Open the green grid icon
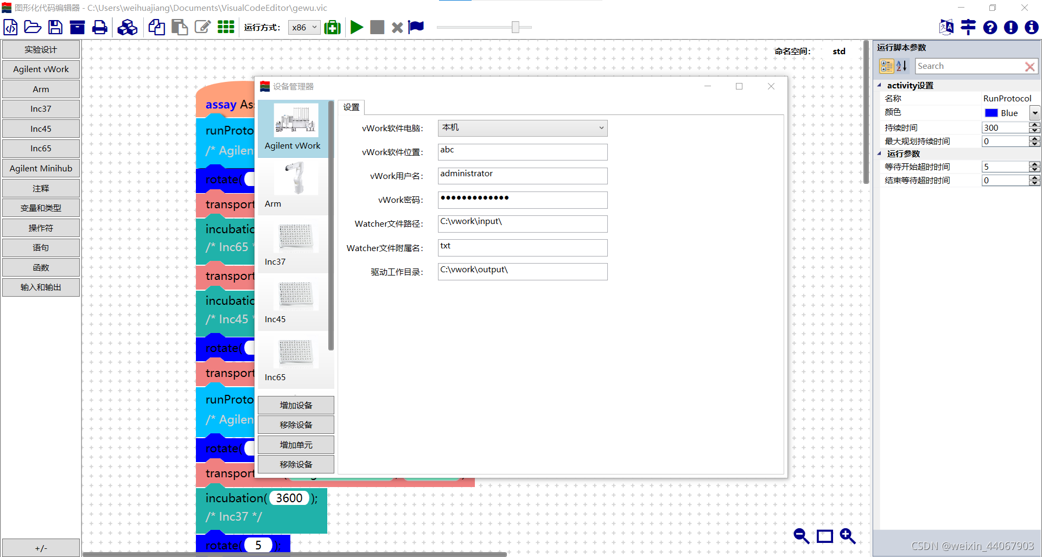Viewport: 1042px width, 557px height. [226, 27]
